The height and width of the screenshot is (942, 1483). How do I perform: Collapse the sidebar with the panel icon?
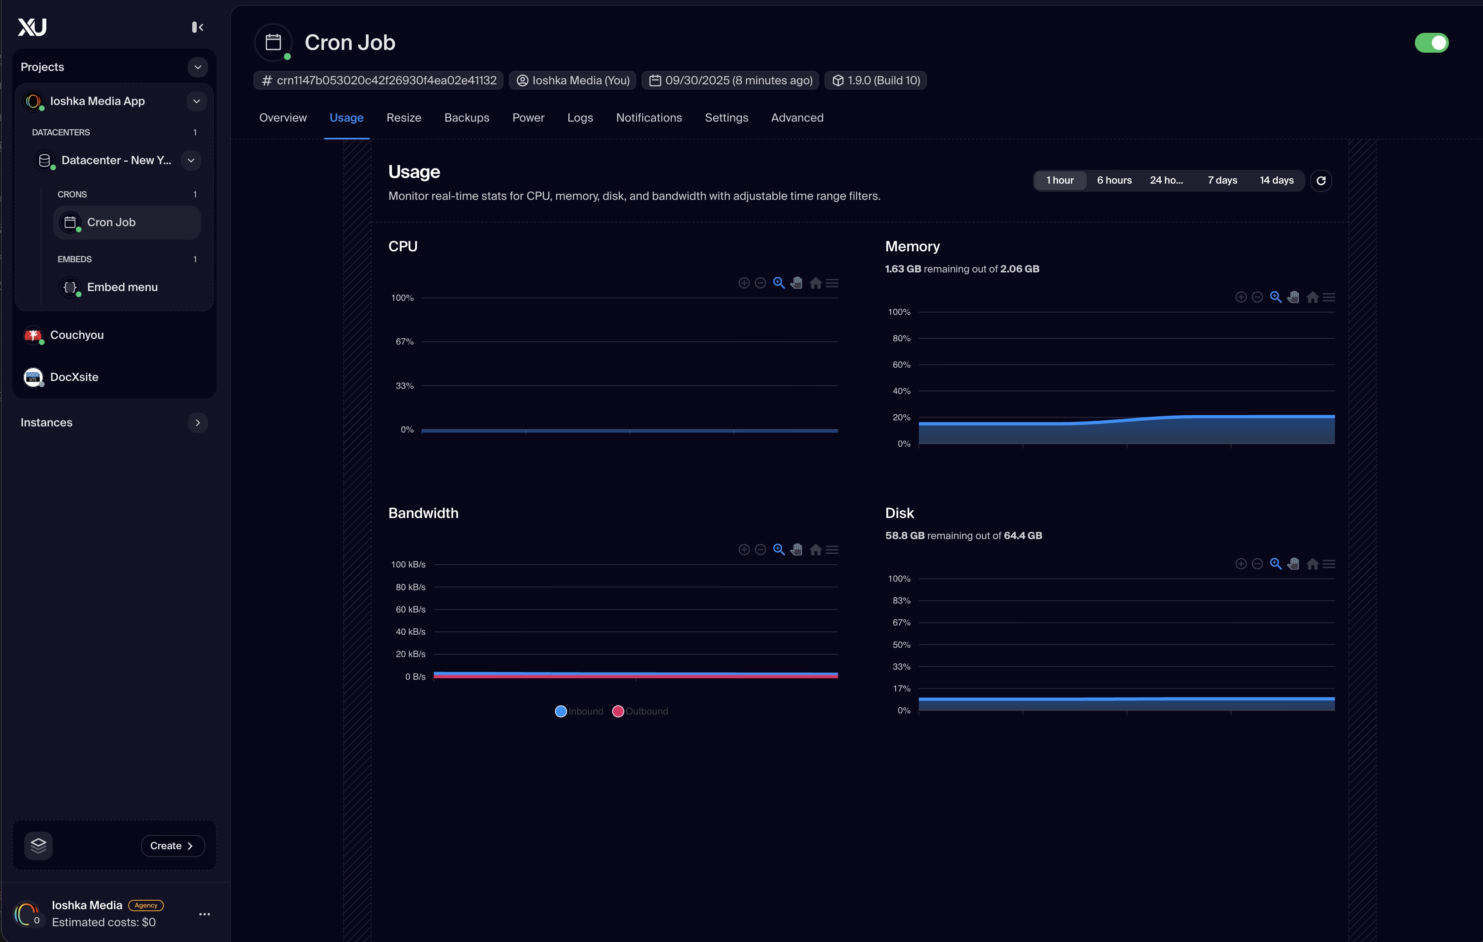coord(197,27)
